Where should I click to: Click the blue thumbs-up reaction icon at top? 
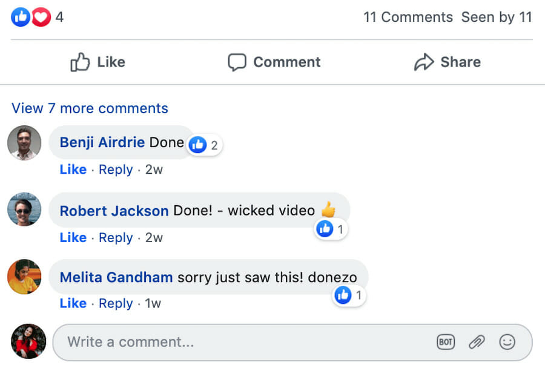(x=21, y=17)
